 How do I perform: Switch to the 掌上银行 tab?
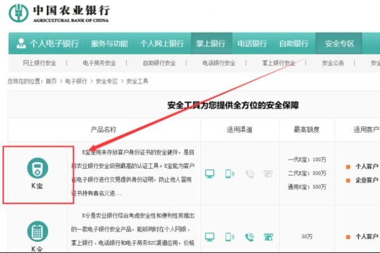tap(211, 44)
